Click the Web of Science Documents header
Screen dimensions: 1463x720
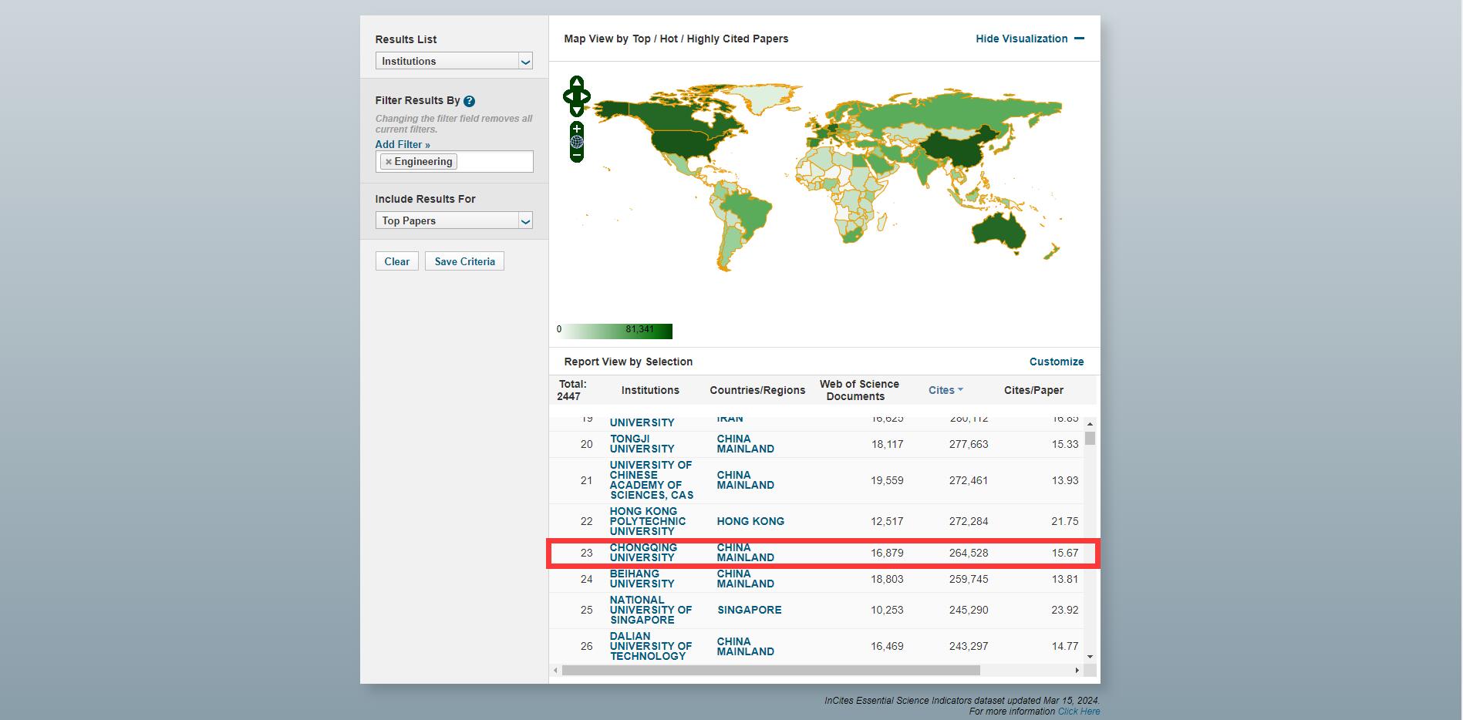[858, 390]
